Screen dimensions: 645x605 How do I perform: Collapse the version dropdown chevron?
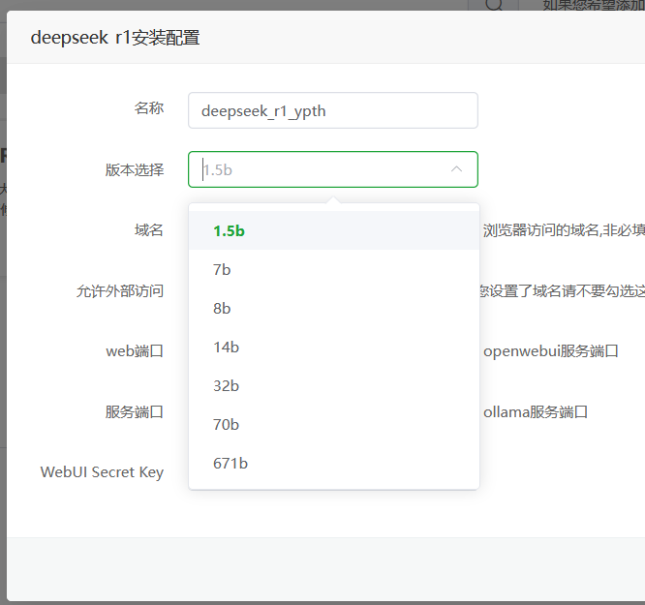(x=456, y=169)
